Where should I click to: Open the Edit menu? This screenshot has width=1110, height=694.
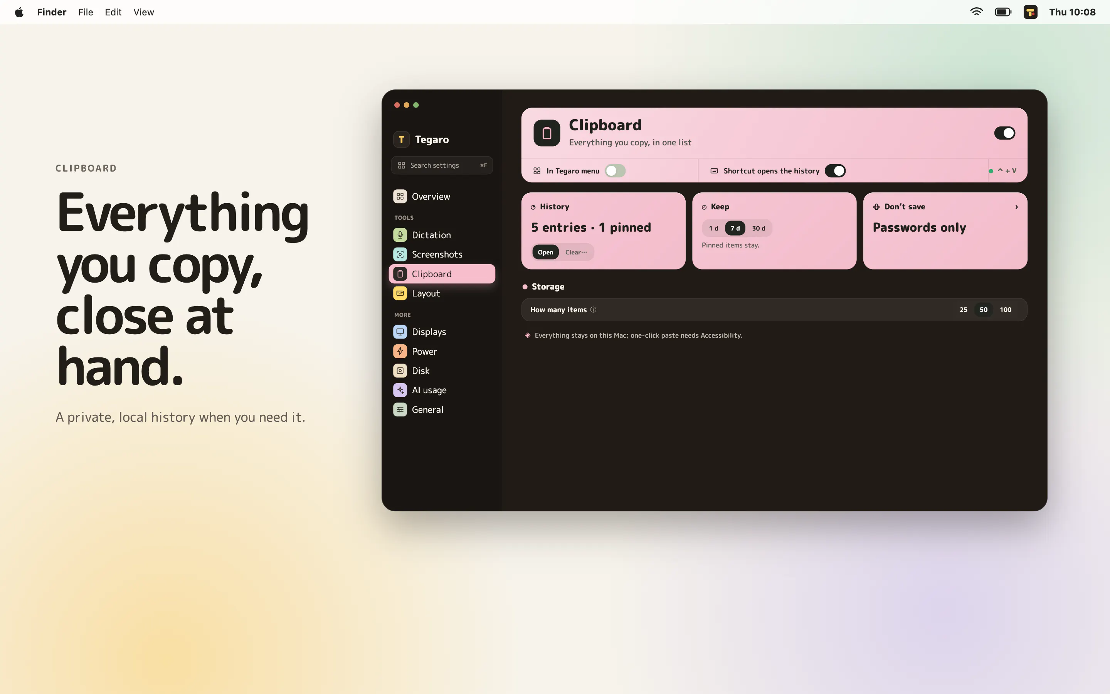click(x=113, y=12)
